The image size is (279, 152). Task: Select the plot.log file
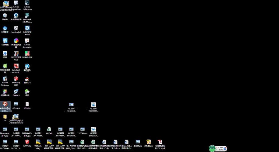[x=27, y=105]
